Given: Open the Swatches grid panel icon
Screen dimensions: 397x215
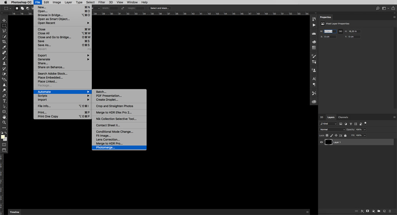Looking at the screenshot, I should (x=314, y=48).
